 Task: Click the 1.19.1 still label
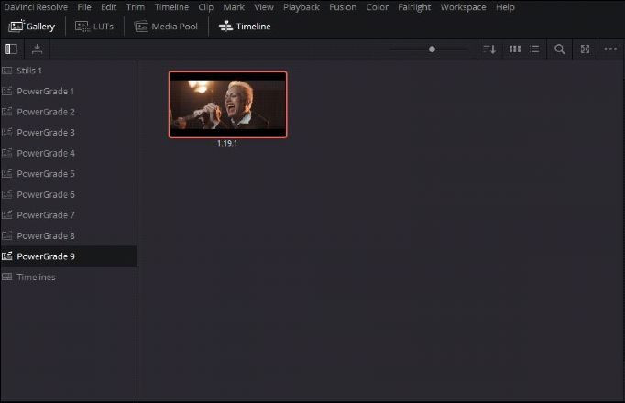[227, 143]
